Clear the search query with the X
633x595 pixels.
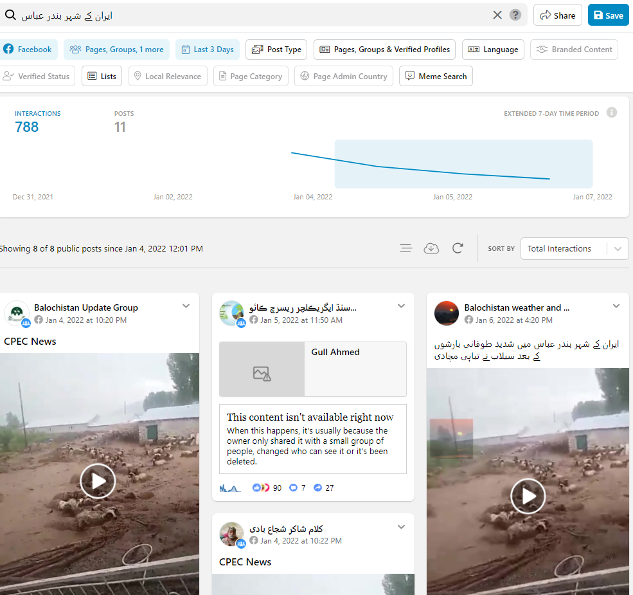[x=497, y=15]
